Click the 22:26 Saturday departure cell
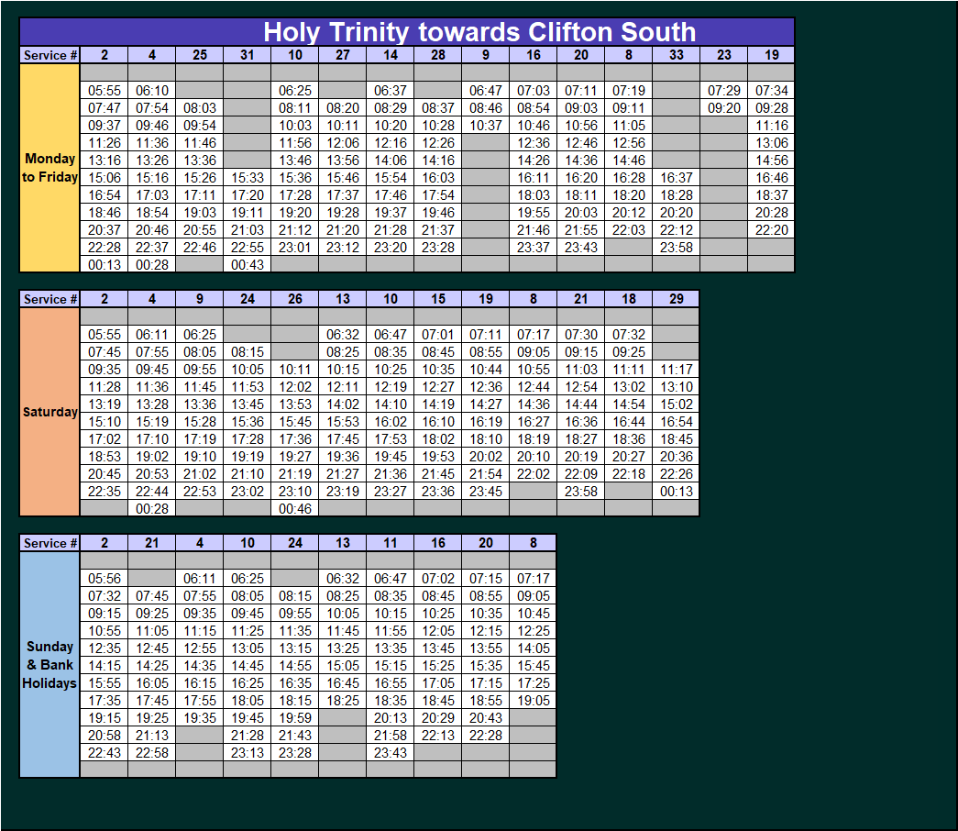 point(677,474)
